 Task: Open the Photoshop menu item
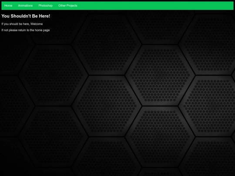pos(45,6)
